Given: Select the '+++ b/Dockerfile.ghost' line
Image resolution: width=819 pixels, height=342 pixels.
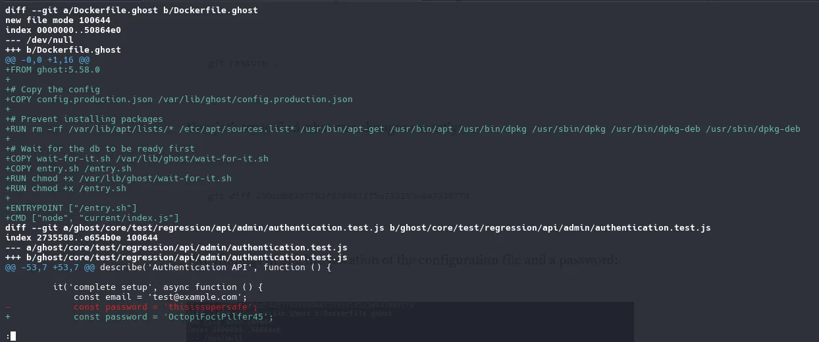Looking at the screenshot, I should click(63, 50).
